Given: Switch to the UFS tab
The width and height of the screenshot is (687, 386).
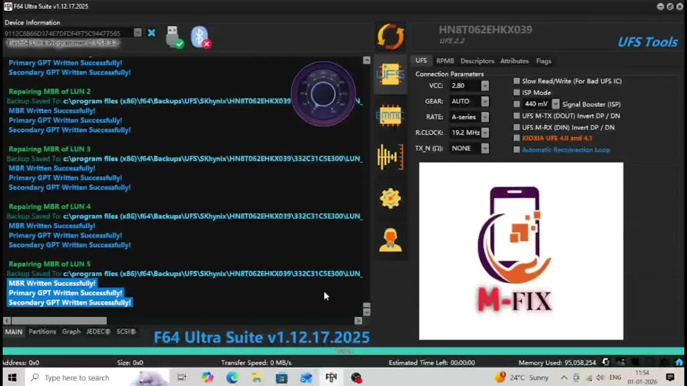Looking at the screenshot, I should click(x=421, y=61).
